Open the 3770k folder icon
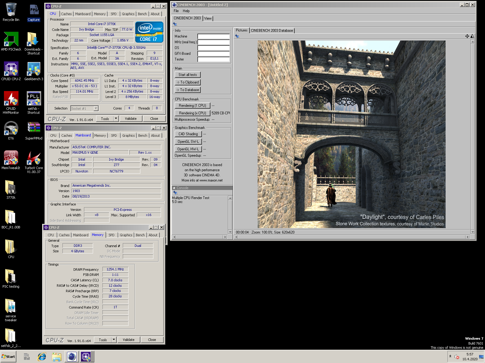 click(x=11, y=190)
